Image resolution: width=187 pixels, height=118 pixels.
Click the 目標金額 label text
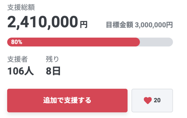pos(119,25)
